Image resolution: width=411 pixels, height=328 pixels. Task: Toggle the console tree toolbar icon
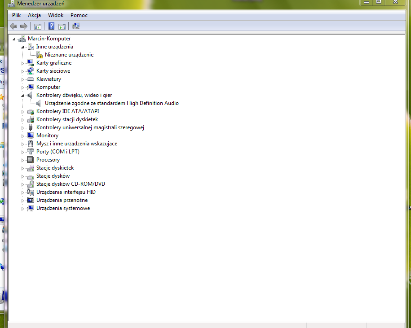click(x=37, y=26)
